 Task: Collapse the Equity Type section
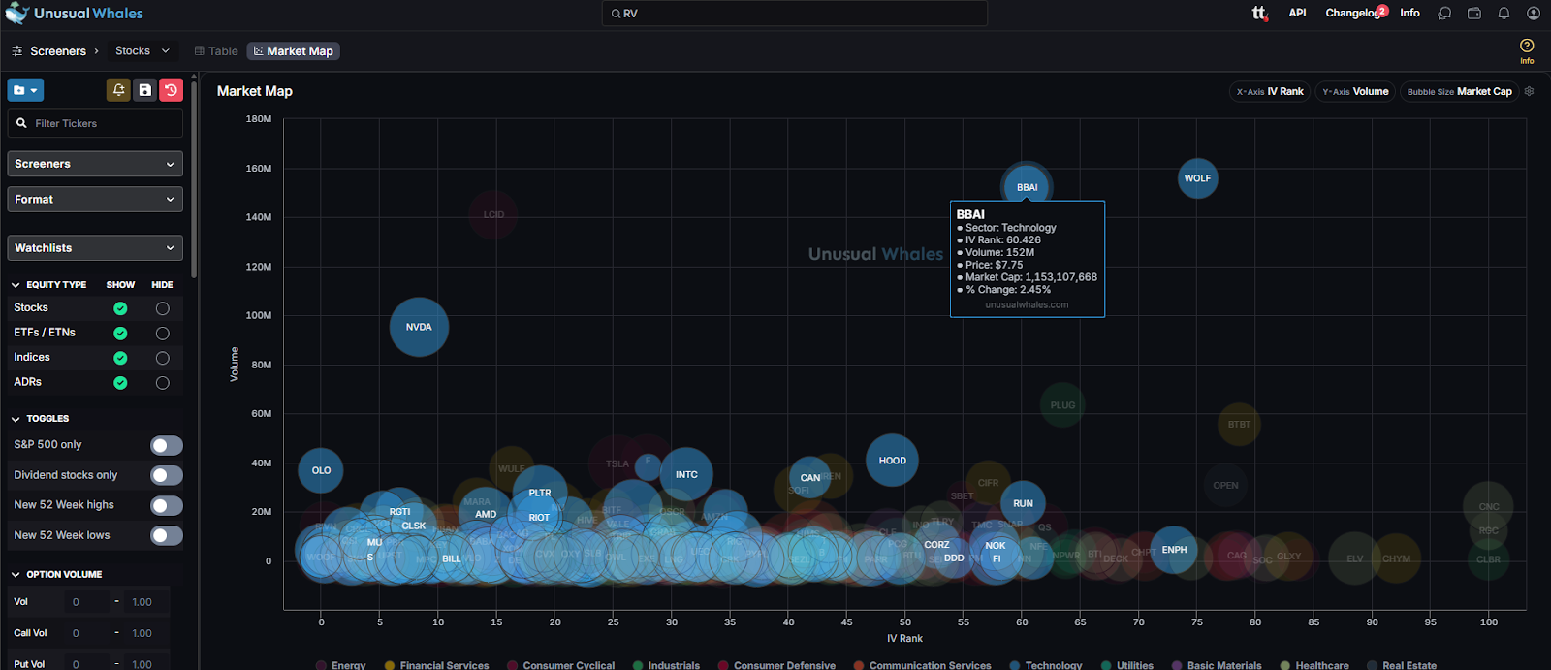(x=16, y=285)
